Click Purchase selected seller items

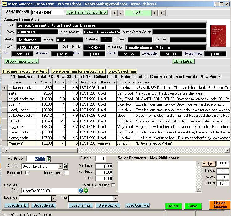25,71
